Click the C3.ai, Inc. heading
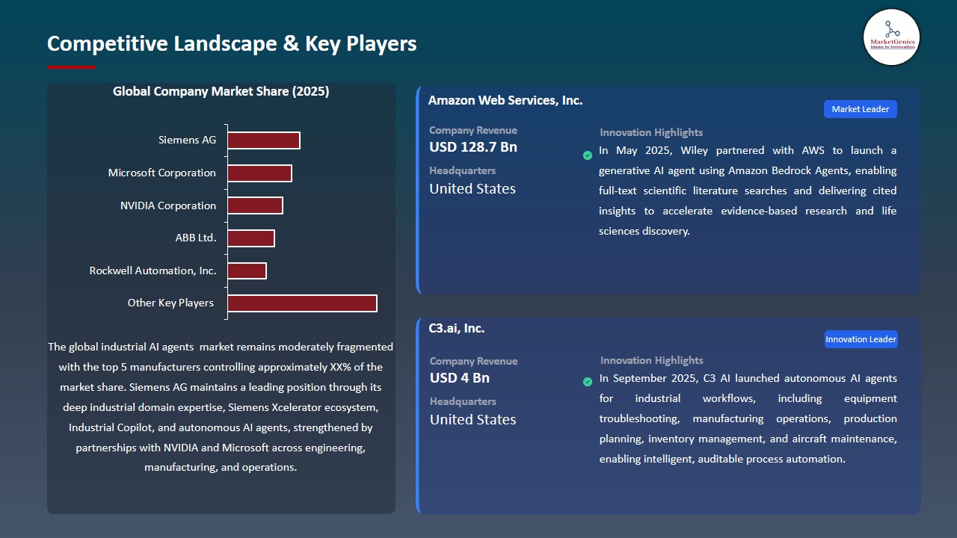This screenshot has height=538, width=957. pyautogui.click(x=457, y=328)
